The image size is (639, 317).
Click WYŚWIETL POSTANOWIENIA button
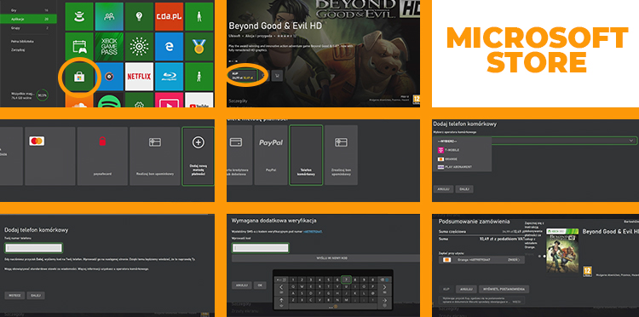tap(504, 289)
